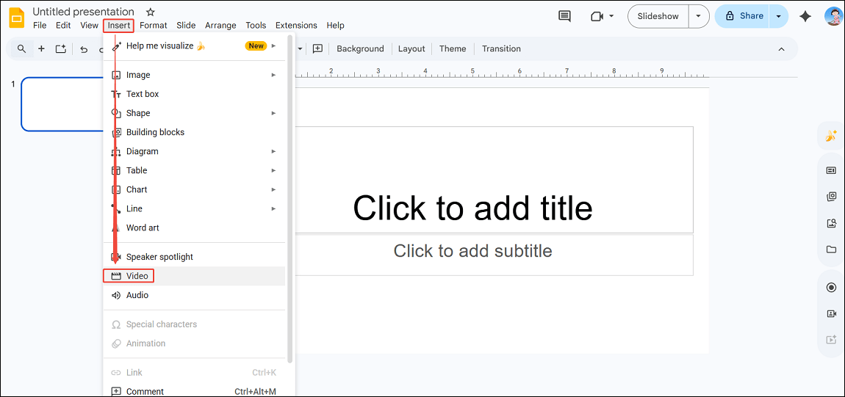Select Comment in the Insert menu

point(194,392)
